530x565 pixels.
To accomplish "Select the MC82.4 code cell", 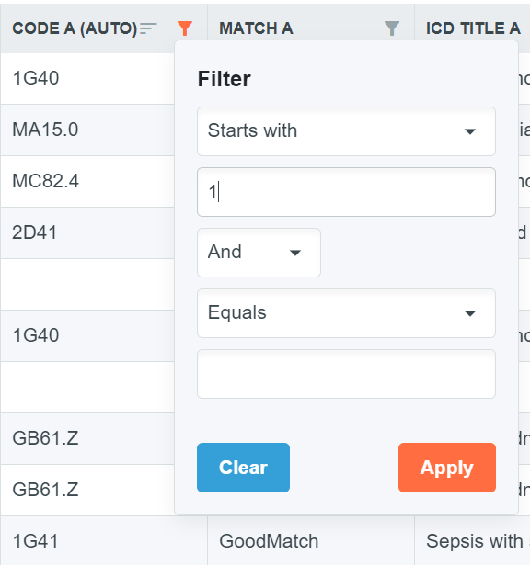I will click(x=45, y=181).
